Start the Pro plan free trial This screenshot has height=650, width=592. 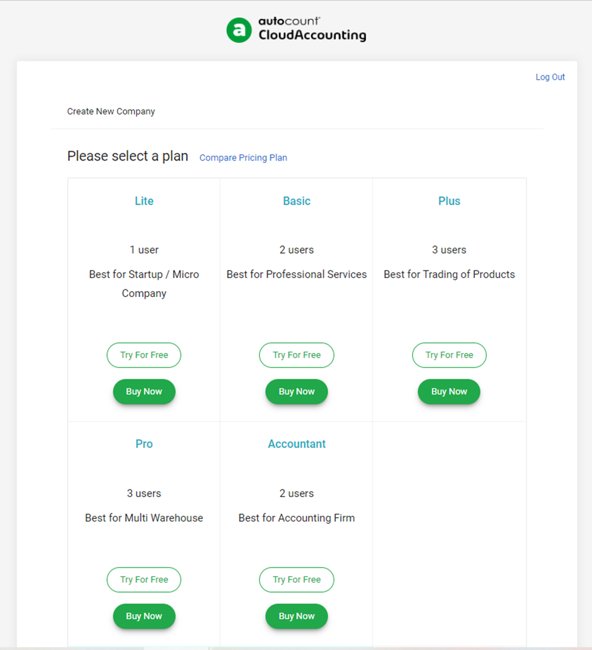point(144,580)
